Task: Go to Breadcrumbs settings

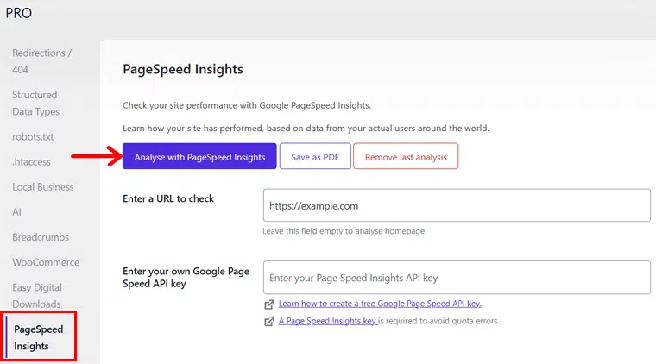Action: pyautogui.click(x=41, y=237)
